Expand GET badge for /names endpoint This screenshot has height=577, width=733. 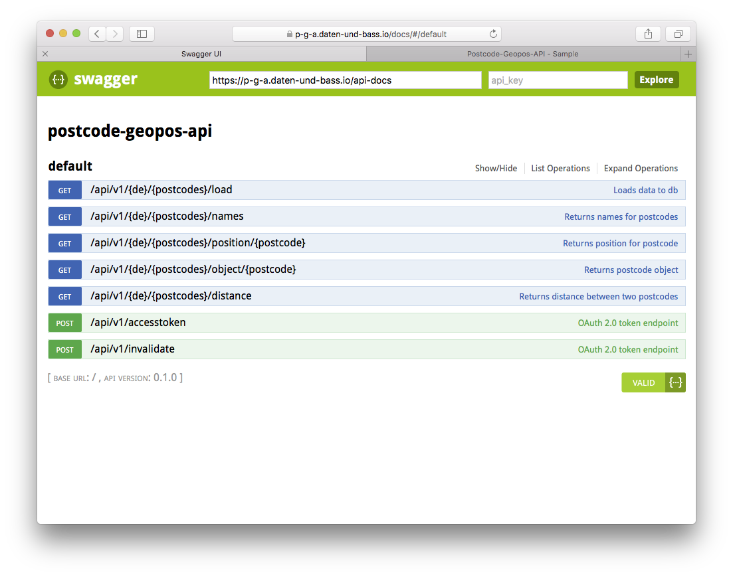pyautogui.click(x=65, y=216)
